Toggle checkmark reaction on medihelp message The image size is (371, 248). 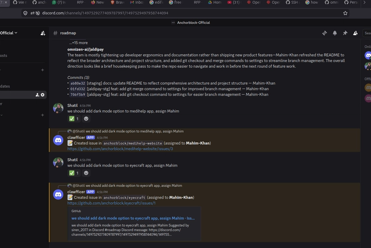click(74, 119)
